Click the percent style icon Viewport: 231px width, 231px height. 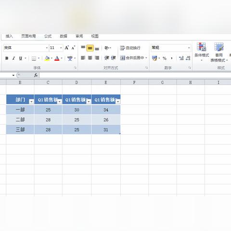pos(165,58)
